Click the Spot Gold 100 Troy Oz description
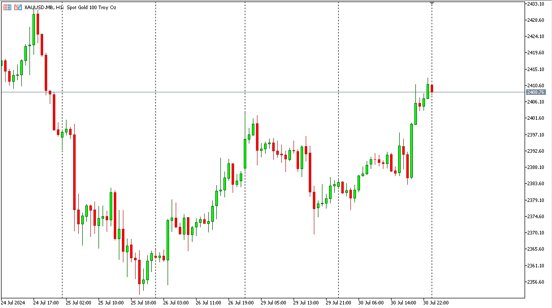 [x=91, y=8]
